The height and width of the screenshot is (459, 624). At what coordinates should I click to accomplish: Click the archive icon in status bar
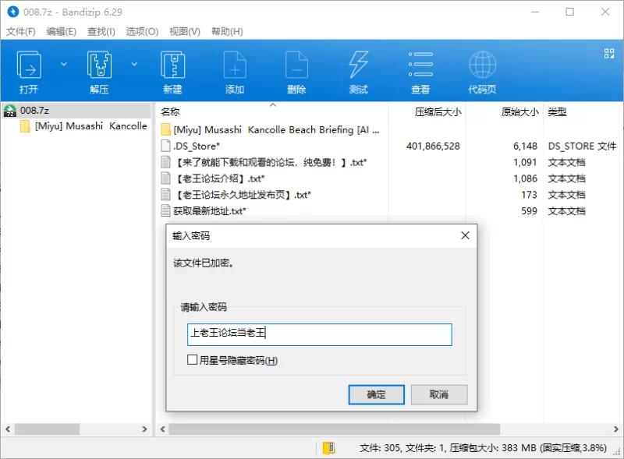pyautogui.click(x=328, y=448)
